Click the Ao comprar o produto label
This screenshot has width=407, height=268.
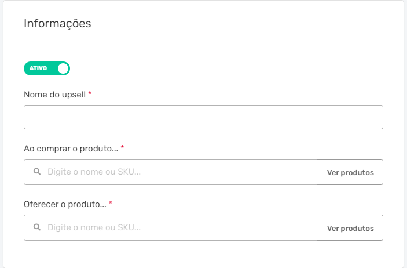[71, 149]
